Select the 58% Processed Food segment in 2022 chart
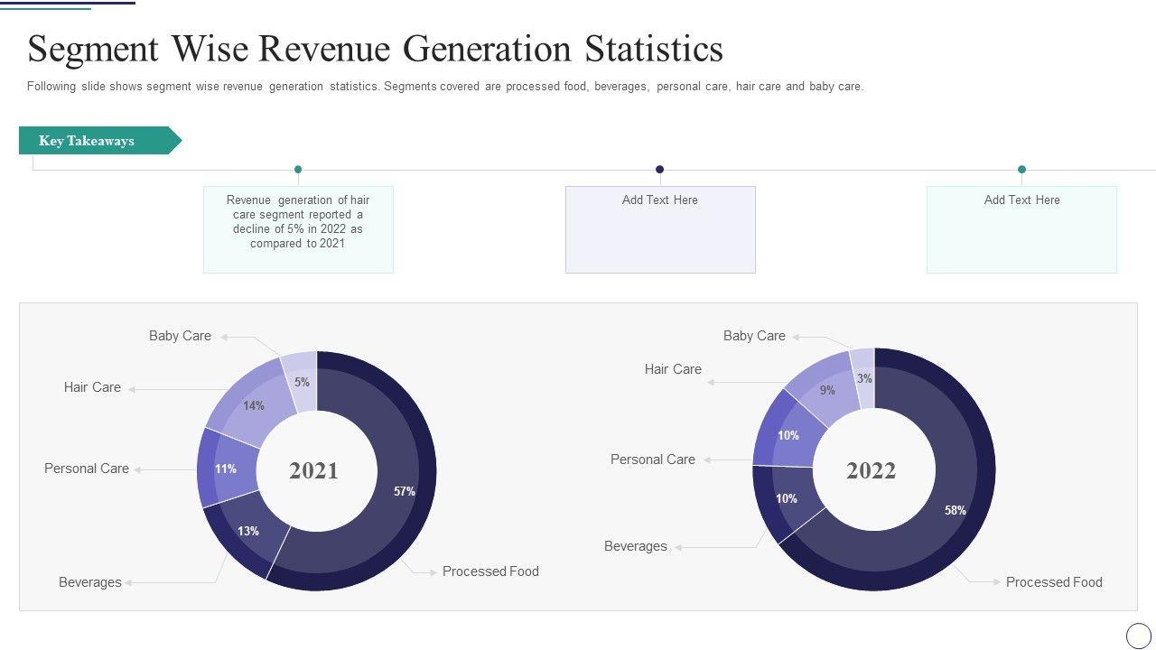Image resolution: width=1156 pixels, height=650 pixels. point(955,510)
